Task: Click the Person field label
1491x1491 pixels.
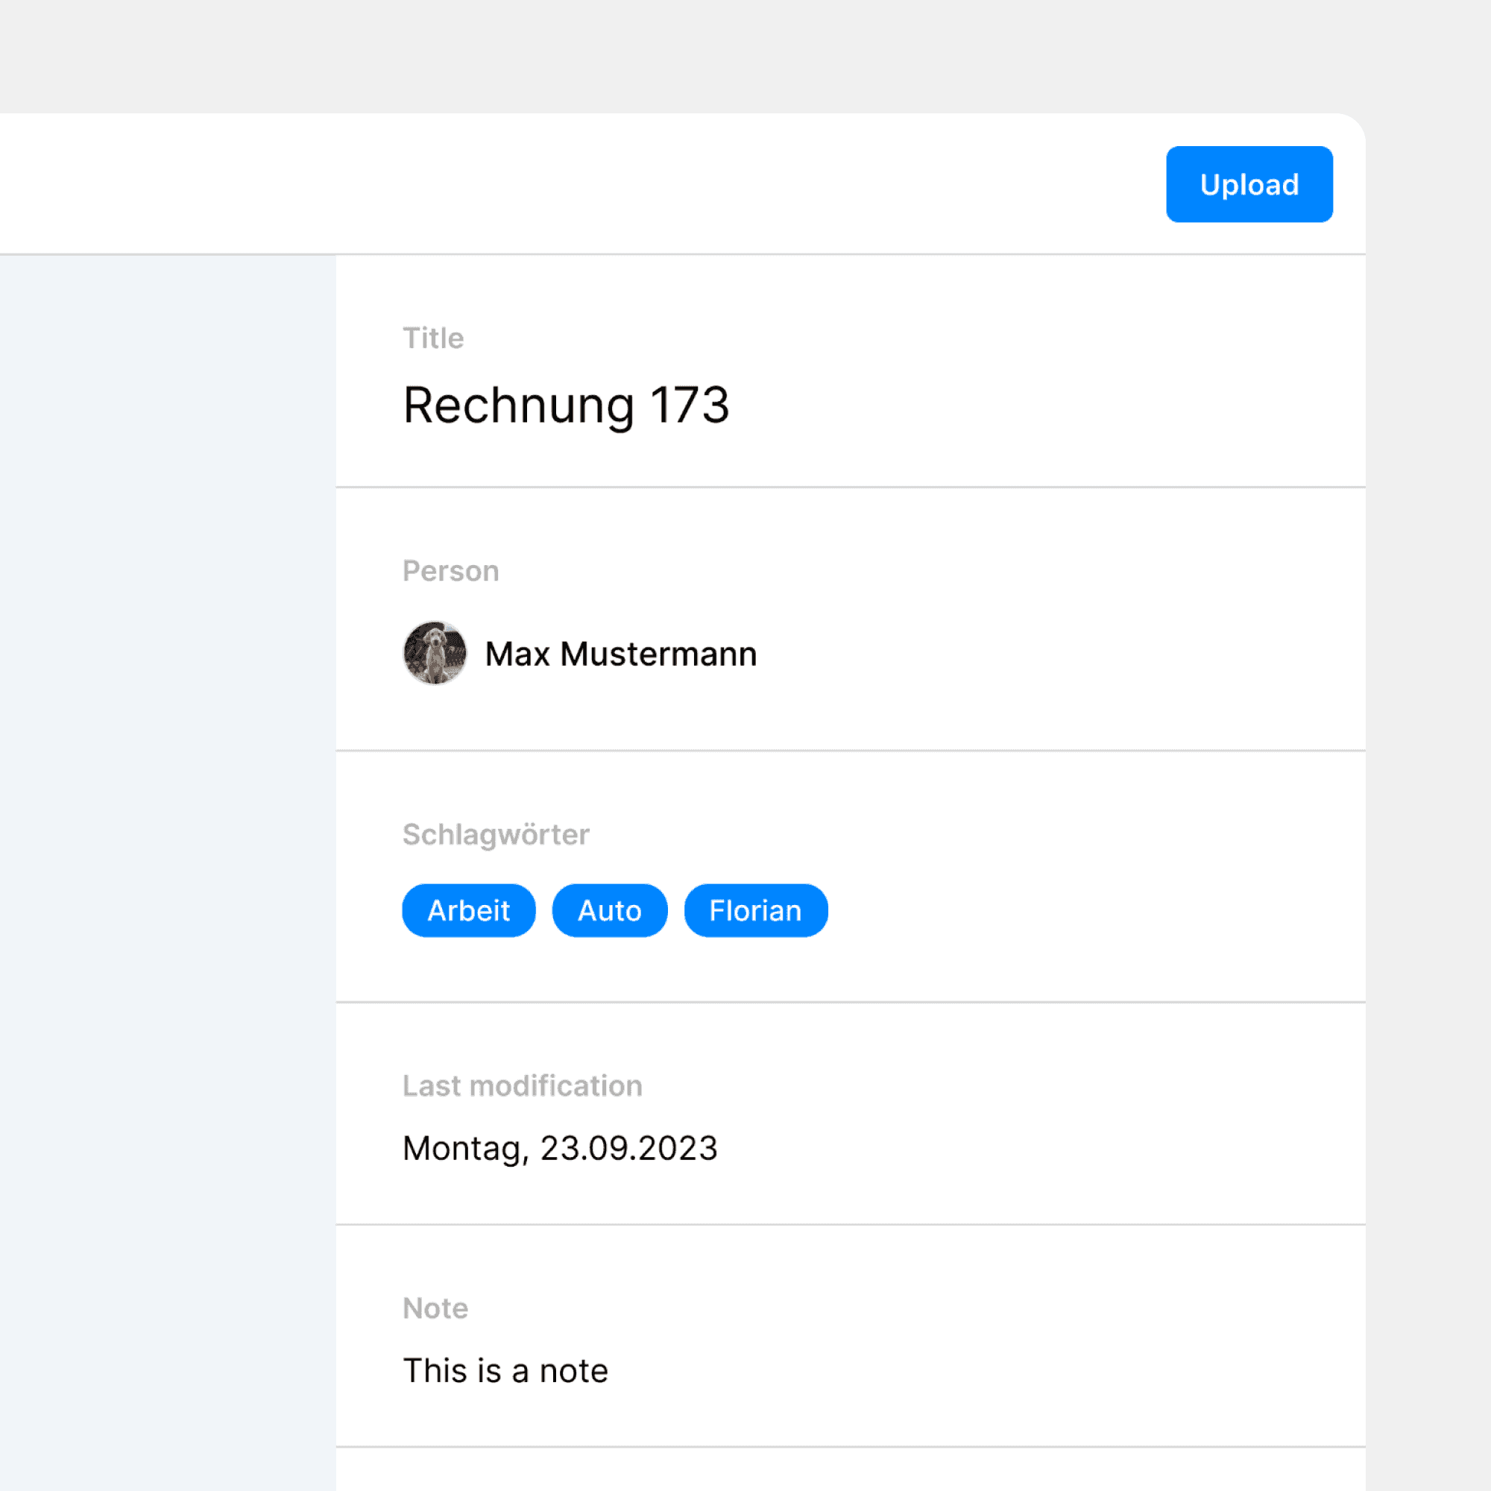Action: click(451, 571)
